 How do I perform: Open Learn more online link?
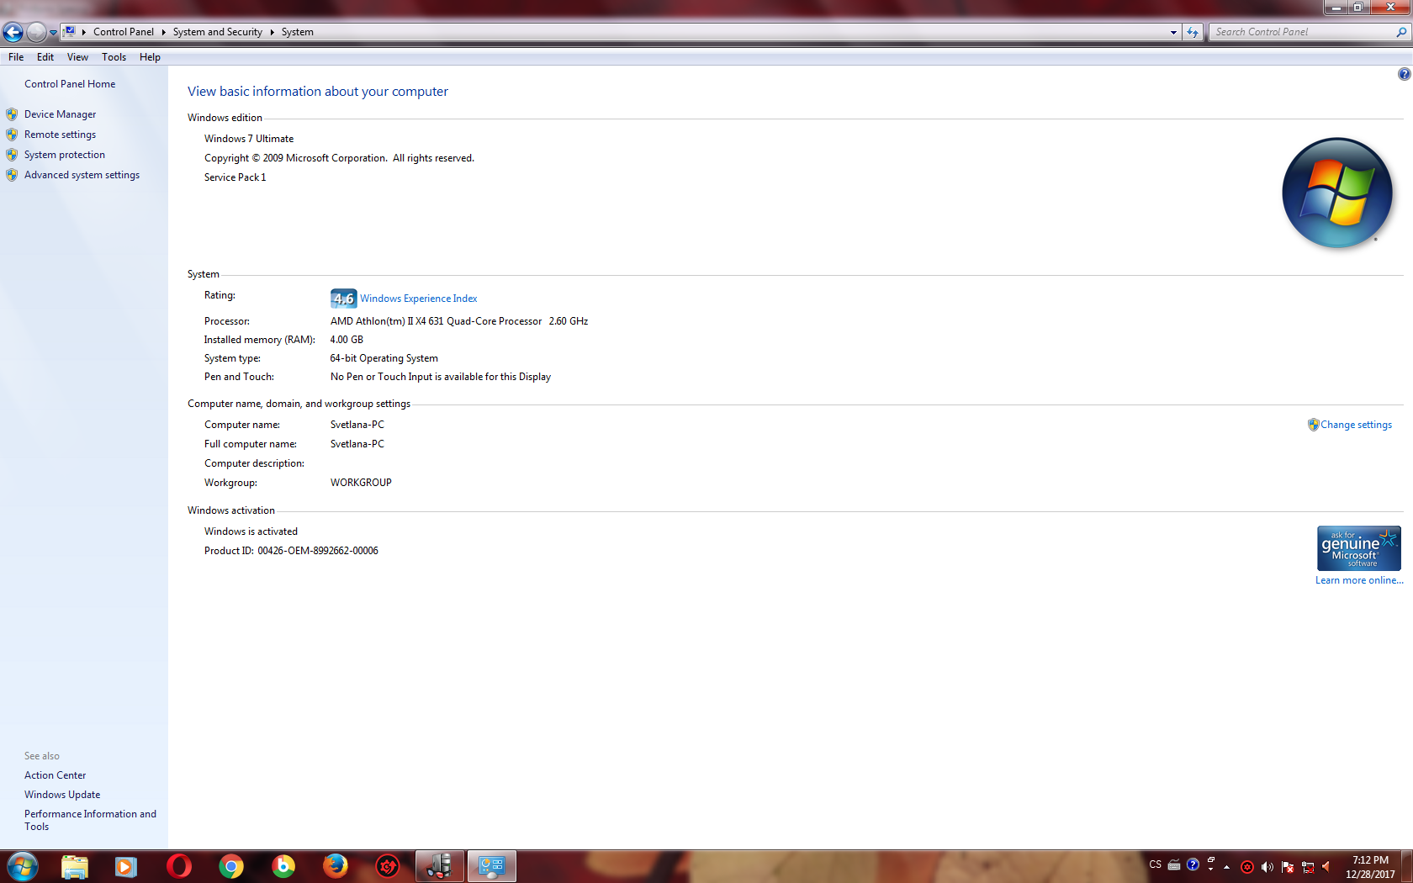(x=1359, y=580)
